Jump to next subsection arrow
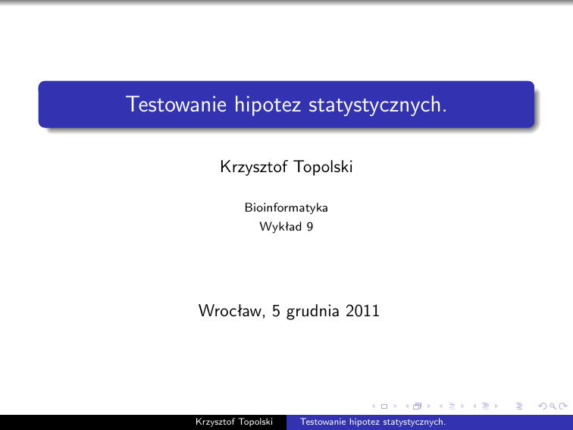 (460, 406)
